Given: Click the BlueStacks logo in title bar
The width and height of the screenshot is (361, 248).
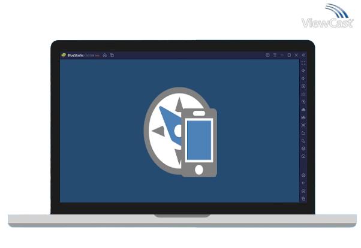Looking at the screenshot, I should point(64,55).
